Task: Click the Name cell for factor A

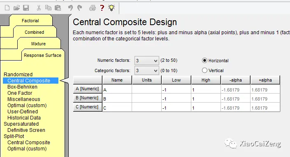Action: (117, 90)
